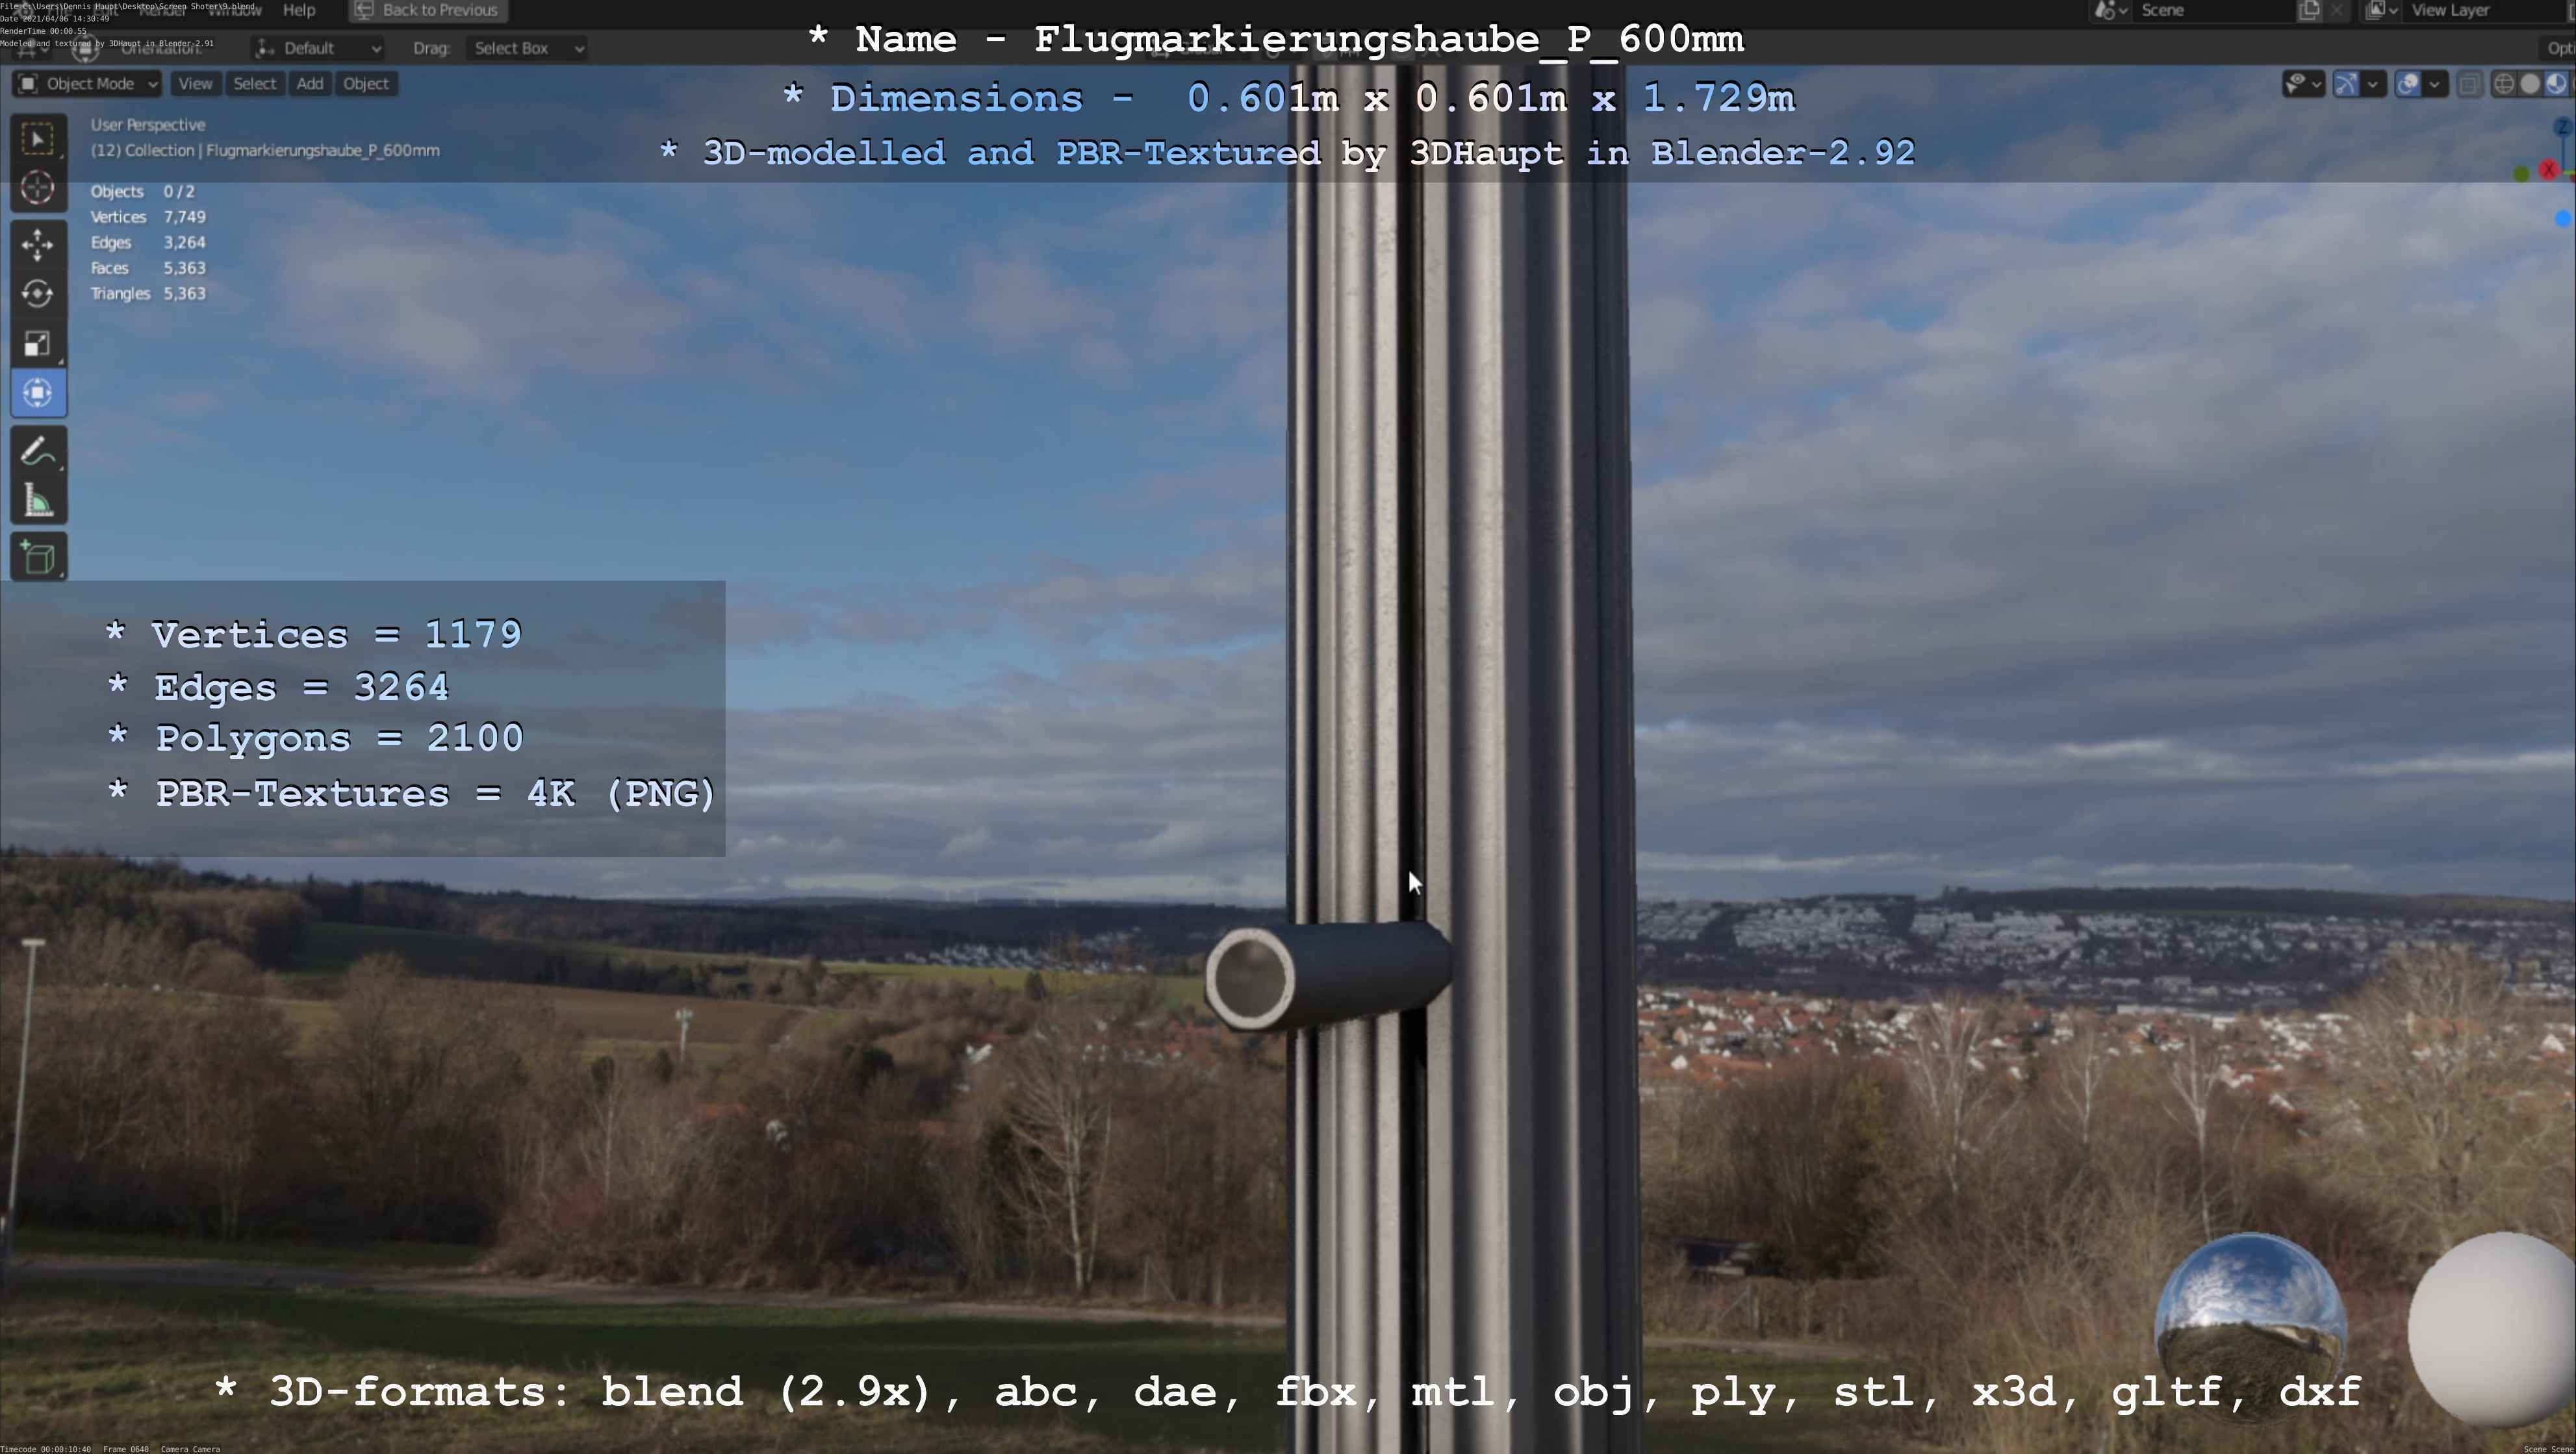Select the Add Cube tool
Image resolution: width=2576 pixels, height=1454 pixels.
point(38,558)
